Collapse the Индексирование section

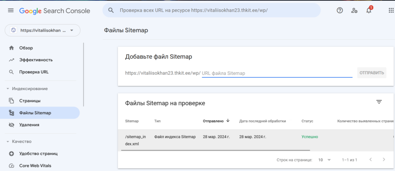8,89
